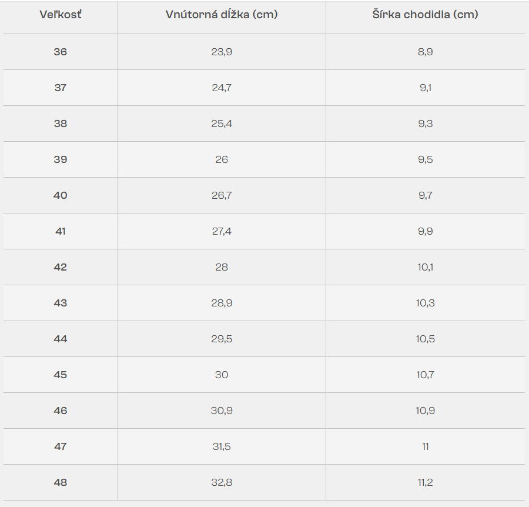Select the foot width value 10,5
529x507 pixels.
click(425, 339)
